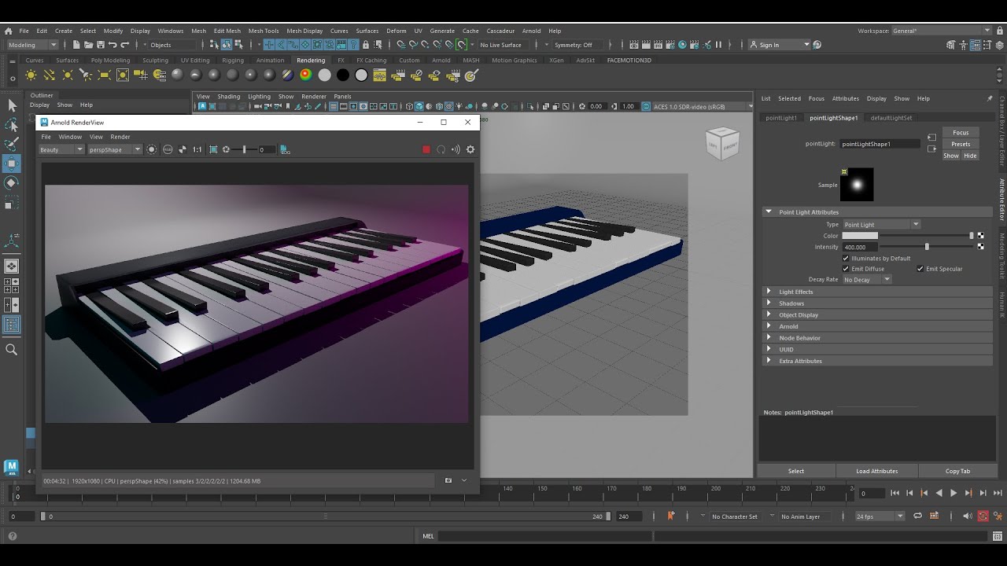The image size is (1007, 566).
Task: Toggle the Emit Diffuse checkbox
Action: pyautogui.click(x=846, y=269)
